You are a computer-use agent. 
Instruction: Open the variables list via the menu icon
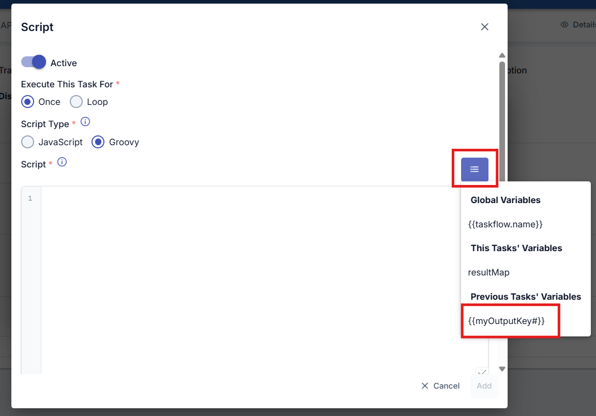tap(474, 169)
